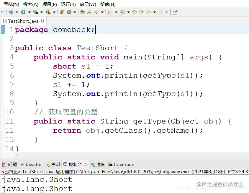The image size is (249, 193).
Task: Expand External Tools dropdown arrow
Action: click(54, 12)
